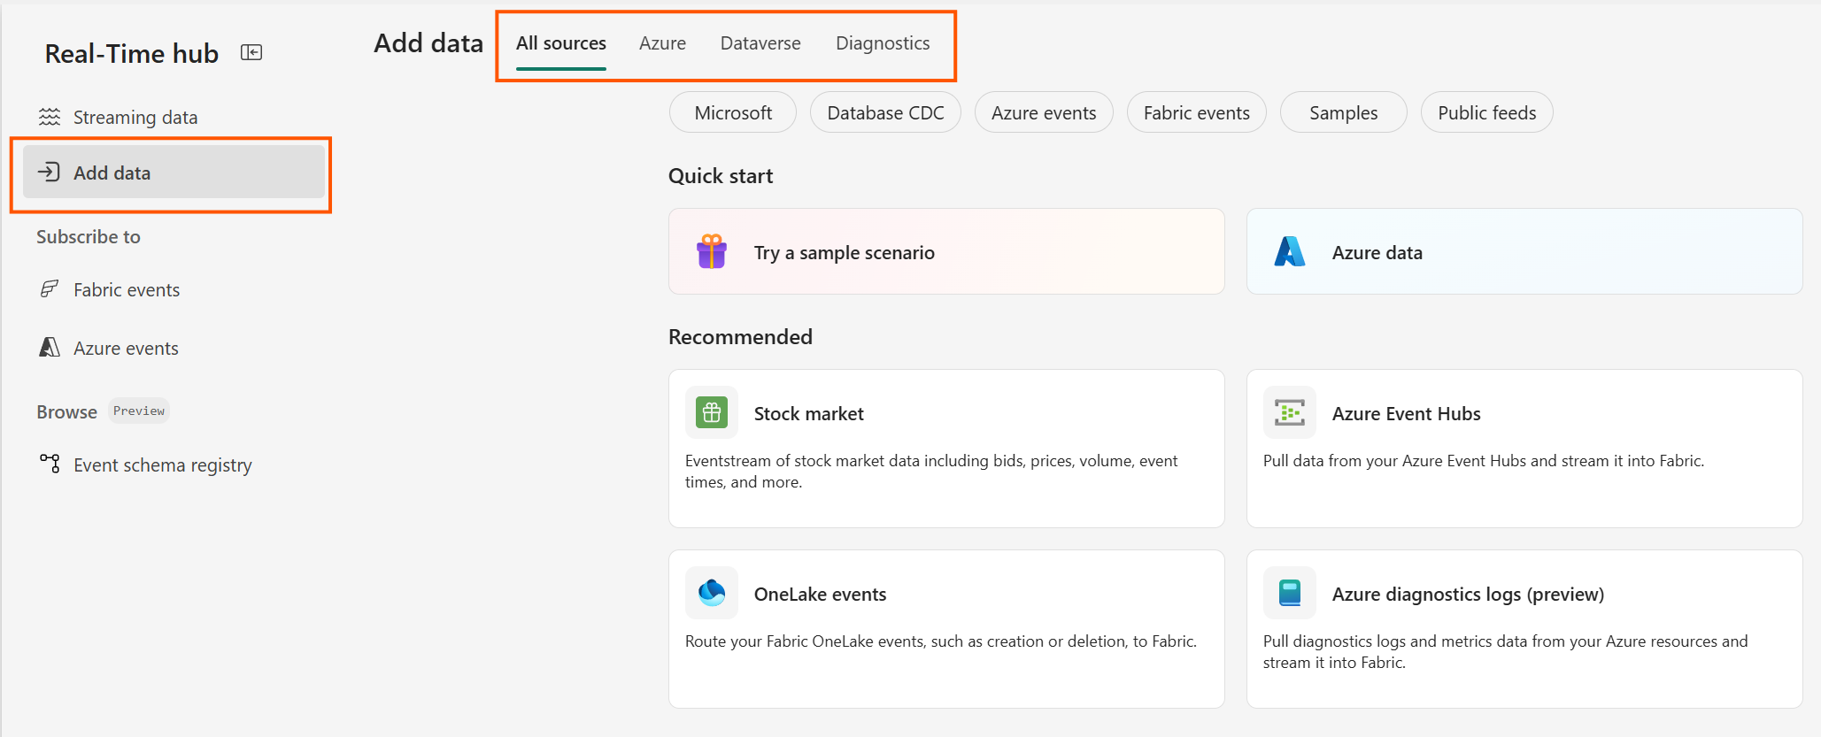Screen dimensions: 1821x737
Task: Select Add data in sidebar
Action: click(174, 173)
